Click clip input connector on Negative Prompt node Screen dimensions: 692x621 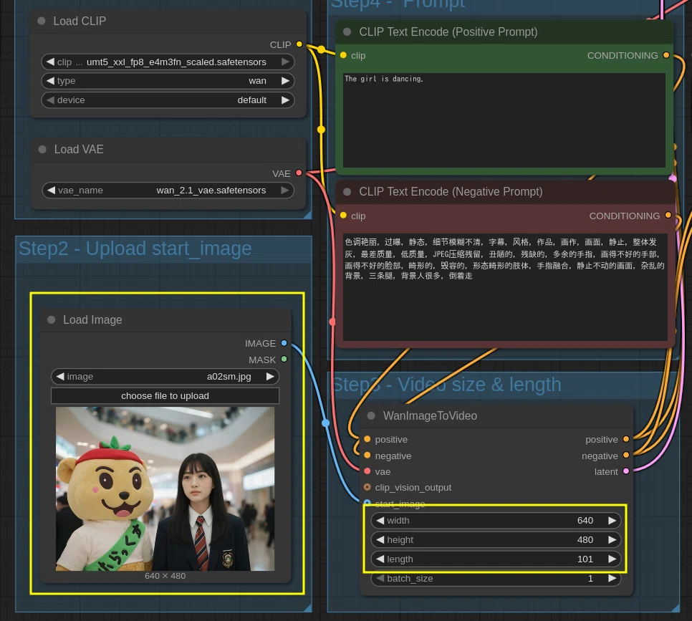343,216
